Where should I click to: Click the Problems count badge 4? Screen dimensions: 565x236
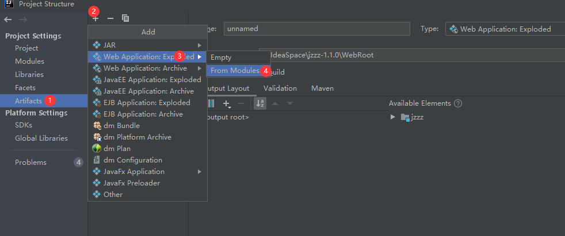pyautogui.click(x=79, y=163)
